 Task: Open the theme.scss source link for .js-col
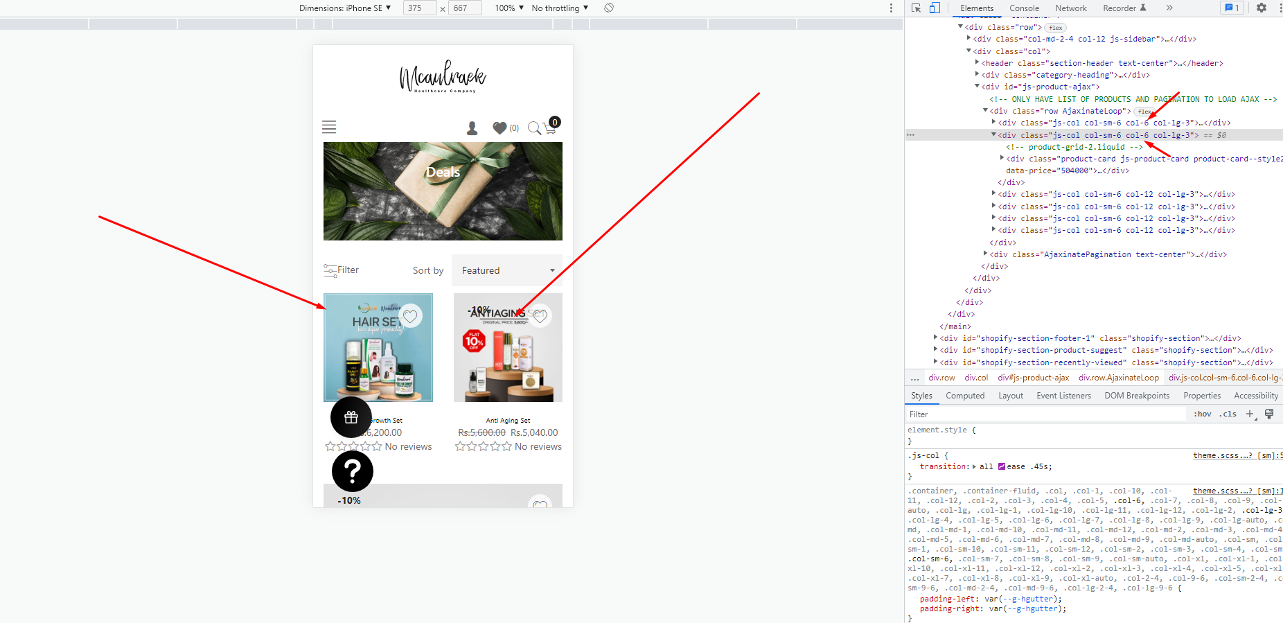coord(1237,455)
